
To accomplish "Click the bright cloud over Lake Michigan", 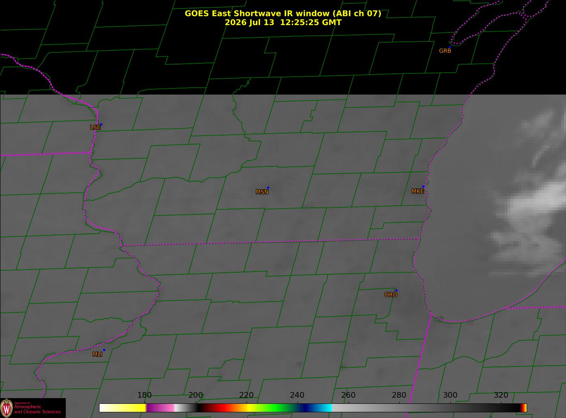I will pyautogui.click(x=532, y=203).
